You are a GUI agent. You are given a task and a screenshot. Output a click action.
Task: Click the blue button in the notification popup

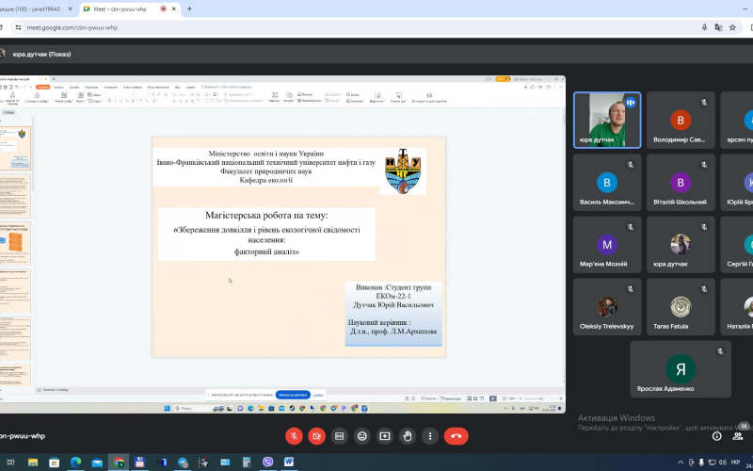pos(293,395)
